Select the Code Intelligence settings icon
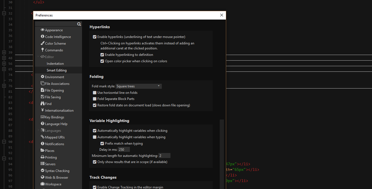 click(x=43, y=37)
